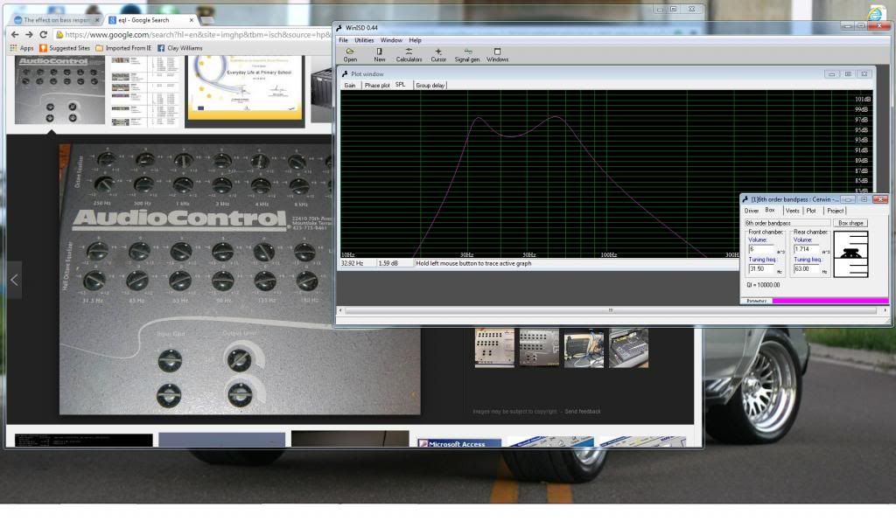Minimize the Plot window
Viewport: 896px width, 521px height.
coord(831,74)
